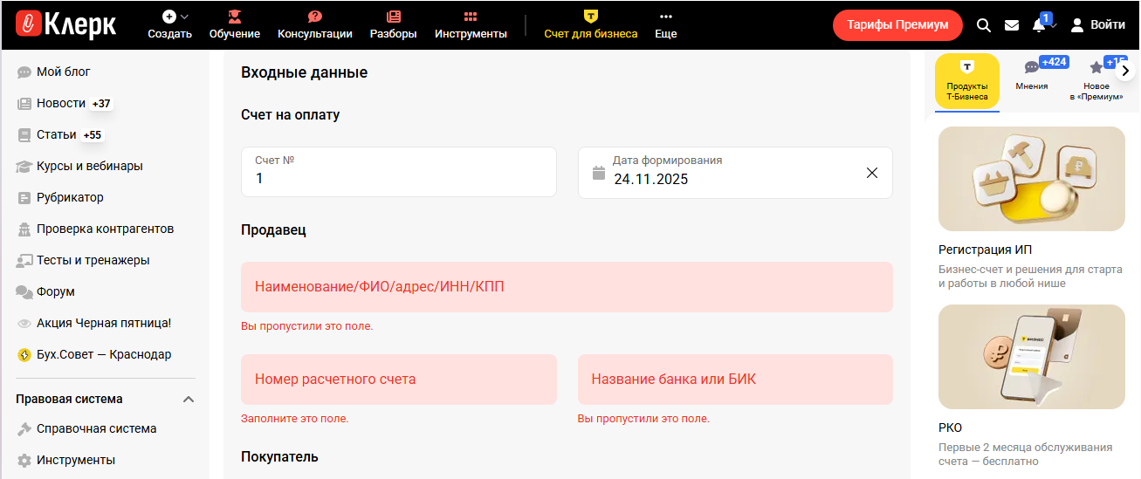
Task: Select the Продукты Т-Бизнеса tab
Action: click(x=966, y=81)
